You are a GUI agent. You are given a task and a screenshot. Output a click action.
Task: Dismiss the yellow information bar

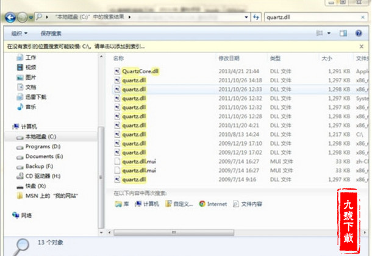click(361, 46)
